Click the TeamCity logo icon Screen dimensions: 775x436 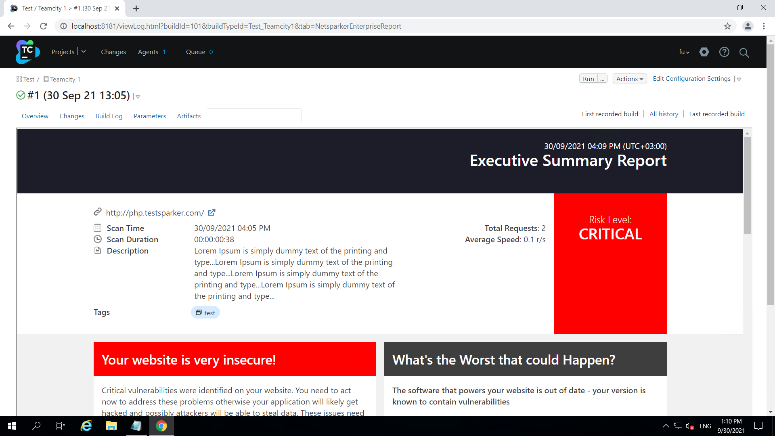tap(27, 52)
